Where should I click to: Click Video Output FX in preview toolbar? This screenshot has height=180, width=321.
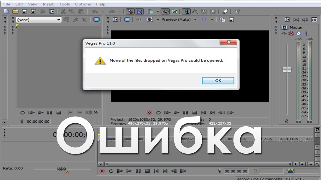[x=140, y=19]
